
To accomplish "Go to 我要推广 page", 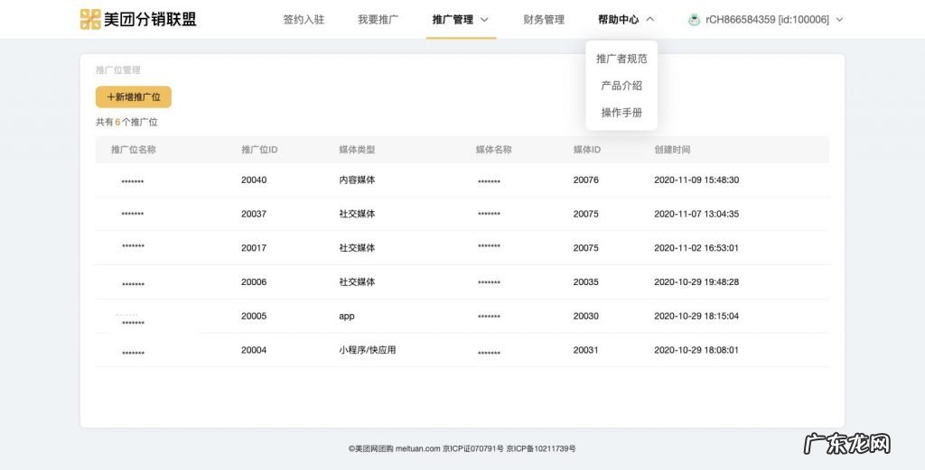I will point(378,20).
